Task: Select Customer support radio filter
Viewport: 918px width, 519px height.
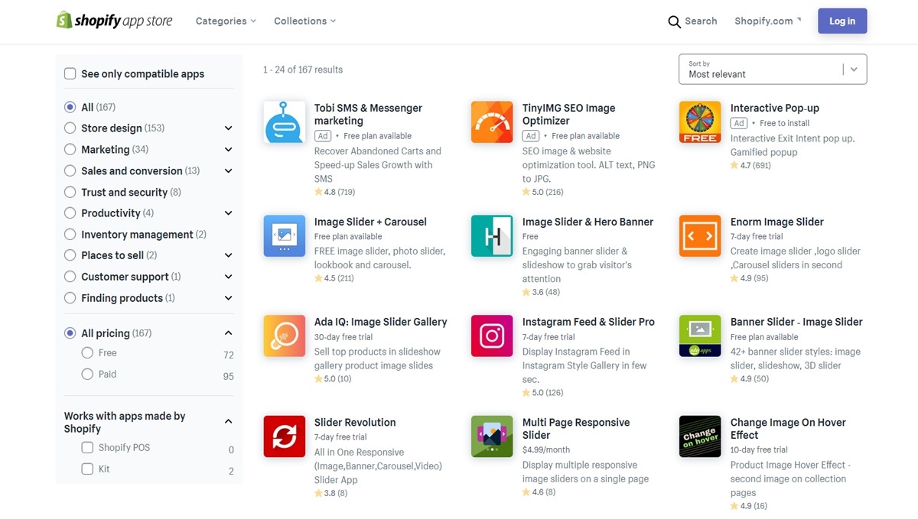Action: tap(70, 277)
